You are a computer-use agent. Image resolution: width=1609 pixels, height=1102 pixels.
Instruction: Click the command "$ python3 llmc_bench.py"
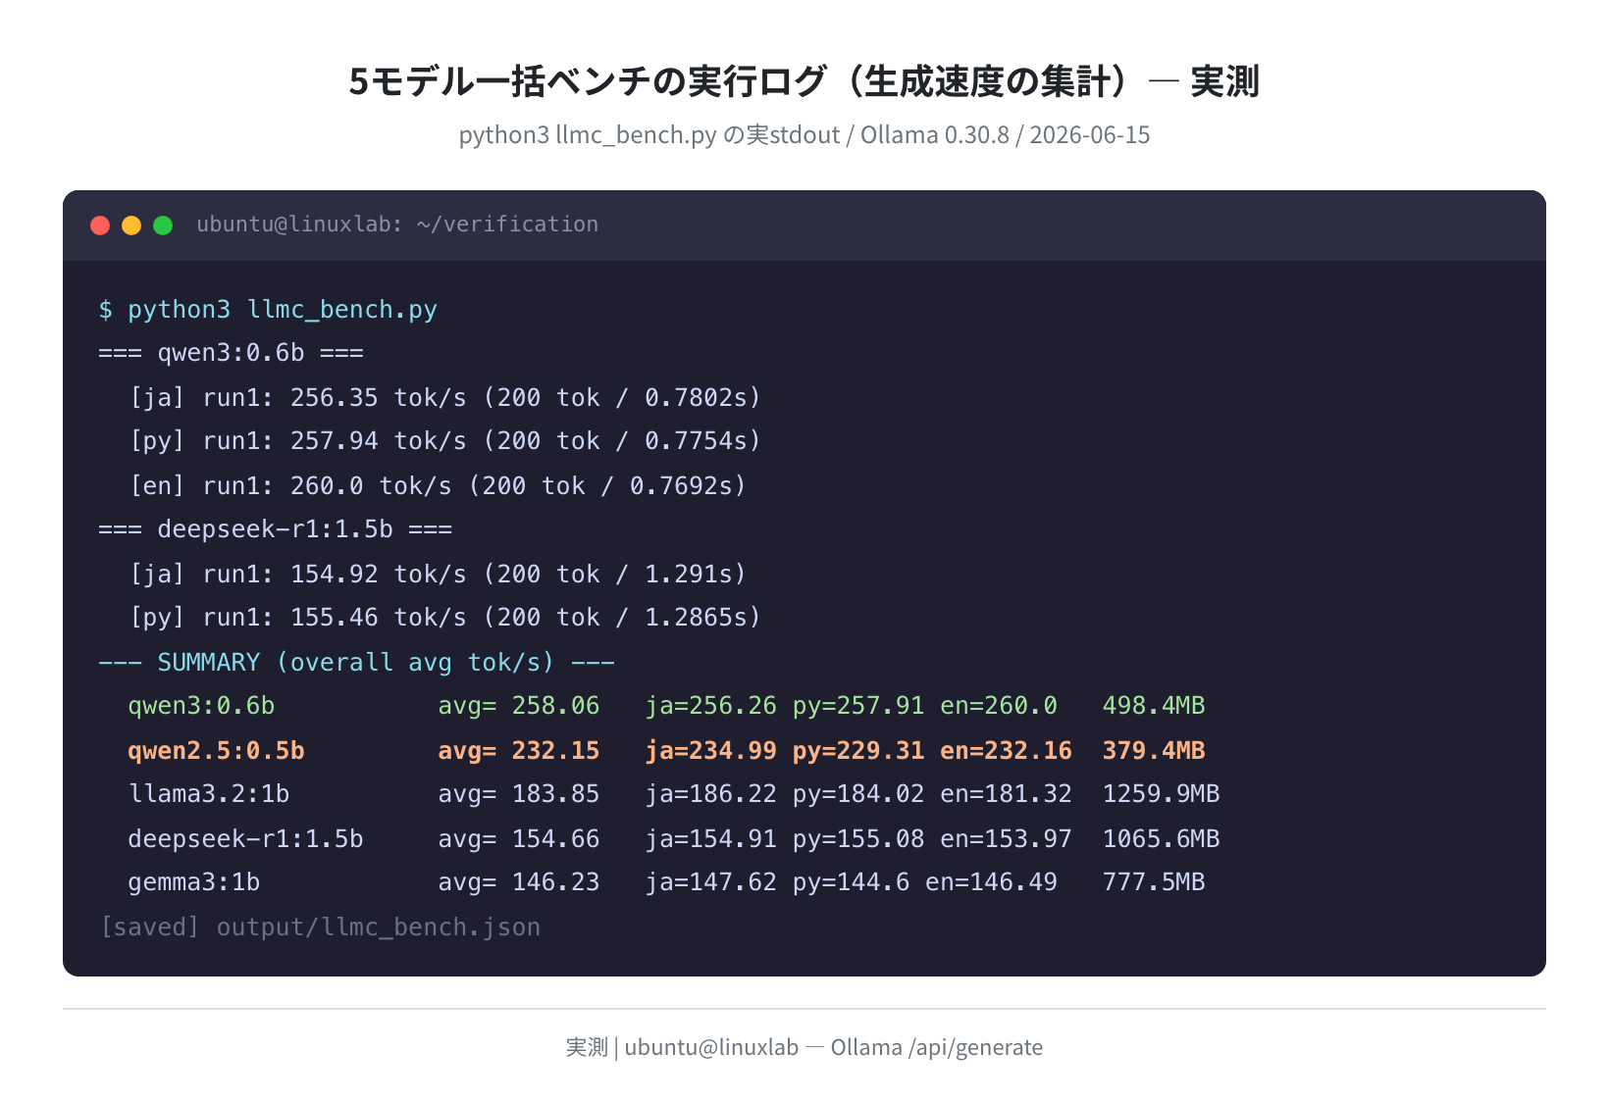(x=268, y=310)
